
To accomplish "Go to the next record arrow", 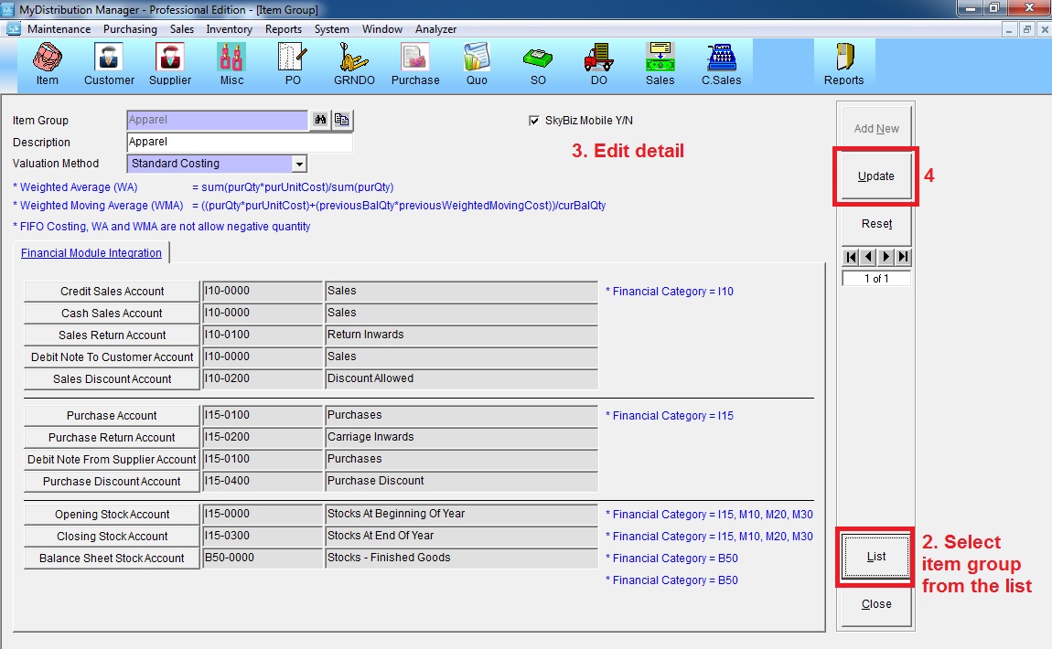I will click(886, 257).
